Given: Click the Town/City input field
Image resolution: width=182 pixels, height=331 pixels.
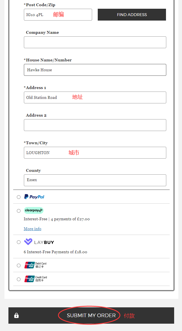Looking at the screenshot, I should [95, 153].
